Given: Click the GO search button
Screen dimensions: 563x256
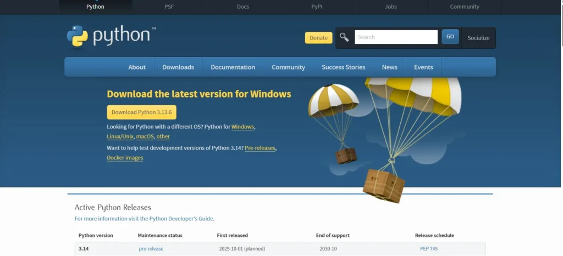Looking at the screenshot, I should (x=450, y=37).
